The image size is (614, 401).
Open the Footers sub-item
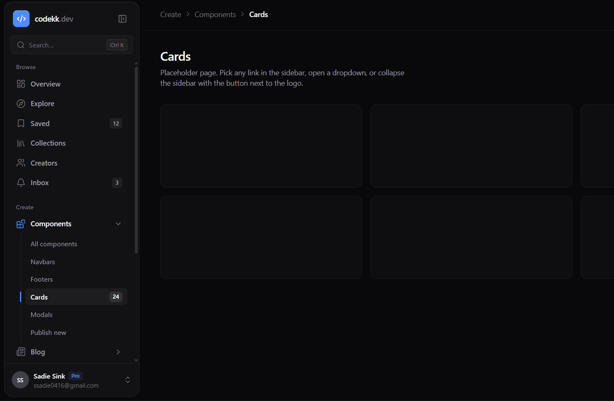[76, 280]
